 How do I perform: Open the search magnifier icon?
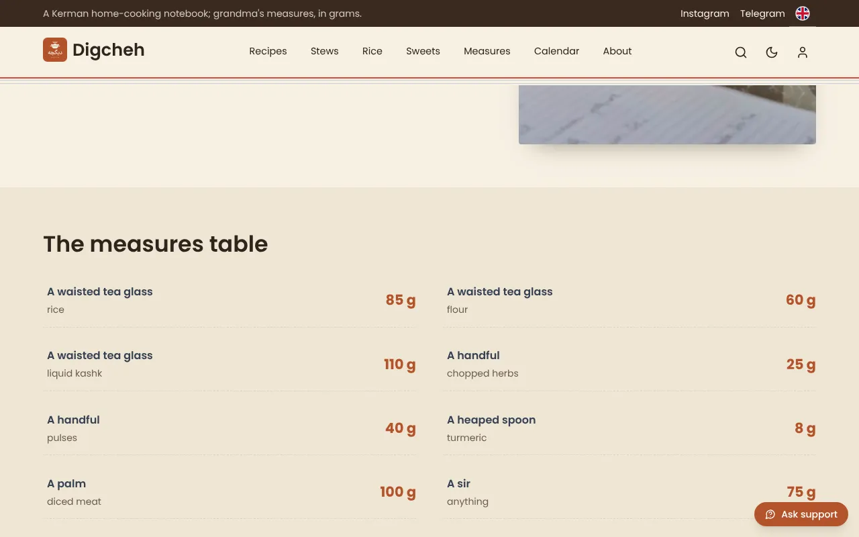coord(741,52)
